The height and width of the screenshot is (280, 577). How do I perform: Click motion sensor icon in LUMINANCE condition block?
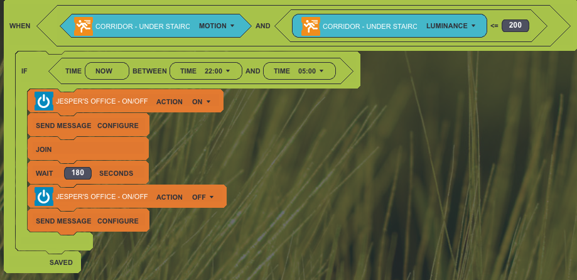click(310, 26)
